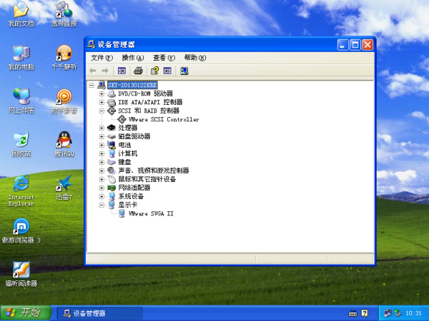Select the orange media player desktop shortcut
The image size is (429, 321).
(x=64, y=101)
